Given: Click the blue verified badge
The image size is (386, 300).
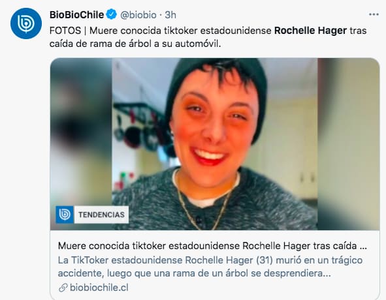Looking at the screenshot, I should point(112,14).
